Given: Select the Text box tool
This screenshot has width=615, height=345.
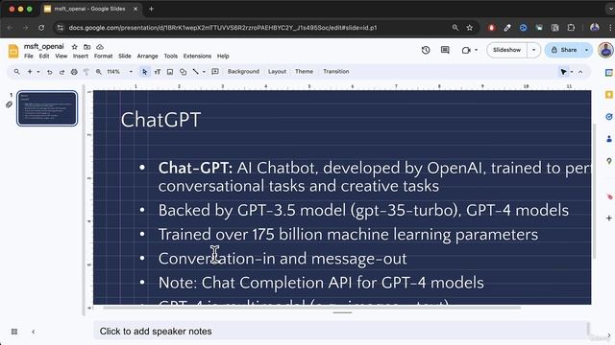Looking at the screenshot, I should coord(158,72).
